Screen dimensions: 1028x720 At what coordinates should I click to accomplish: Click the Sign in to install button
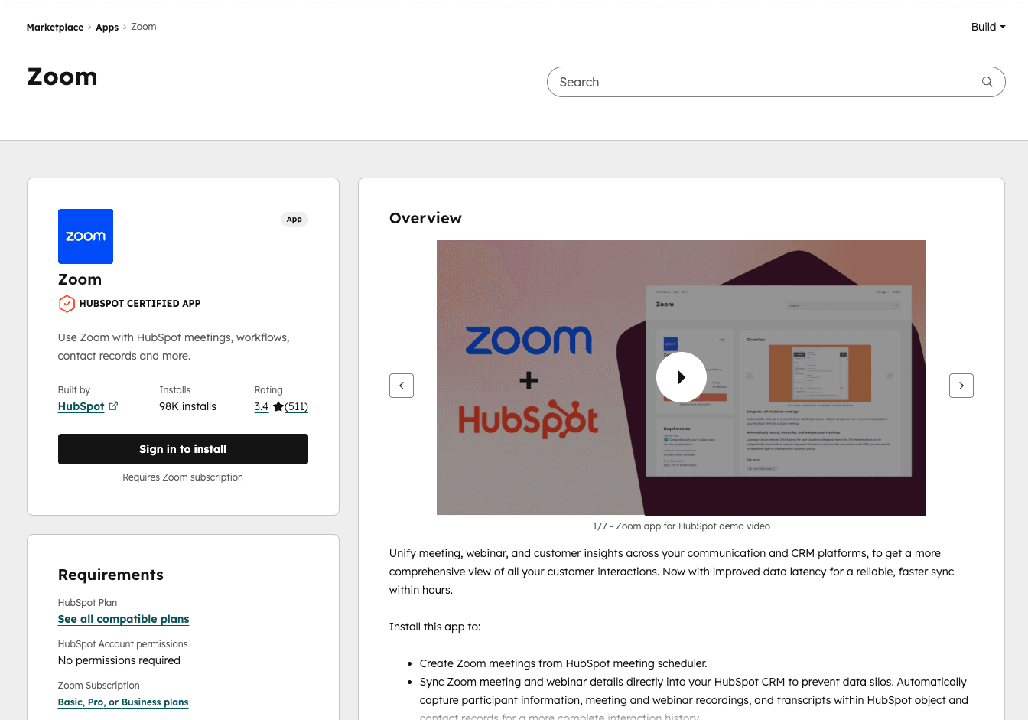coord(183,449)
